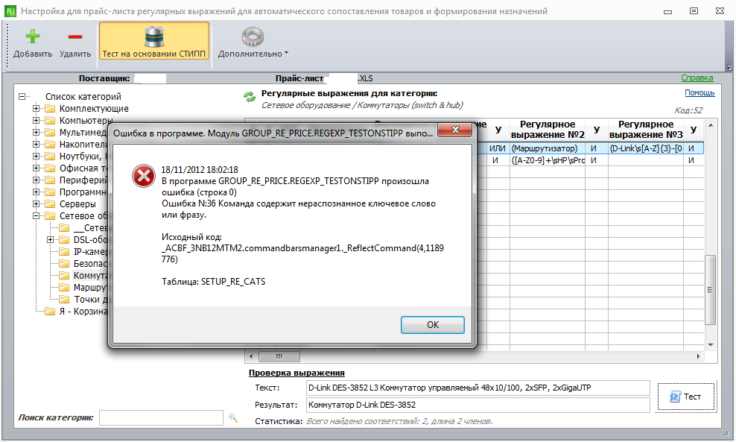Click horizontal scroll right arrow
The height and width of the screenshot is (442, 736).
tap(699, 356)
